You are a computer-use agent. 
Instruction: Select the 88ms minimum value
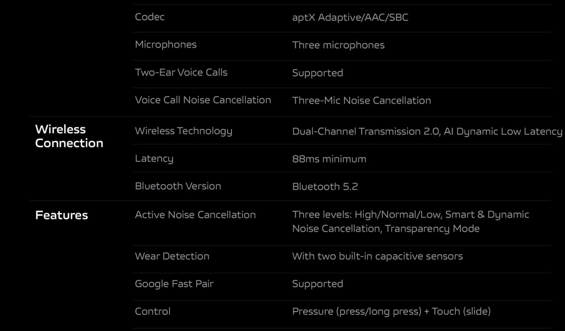pyautogui.click(x=329, y=159)
